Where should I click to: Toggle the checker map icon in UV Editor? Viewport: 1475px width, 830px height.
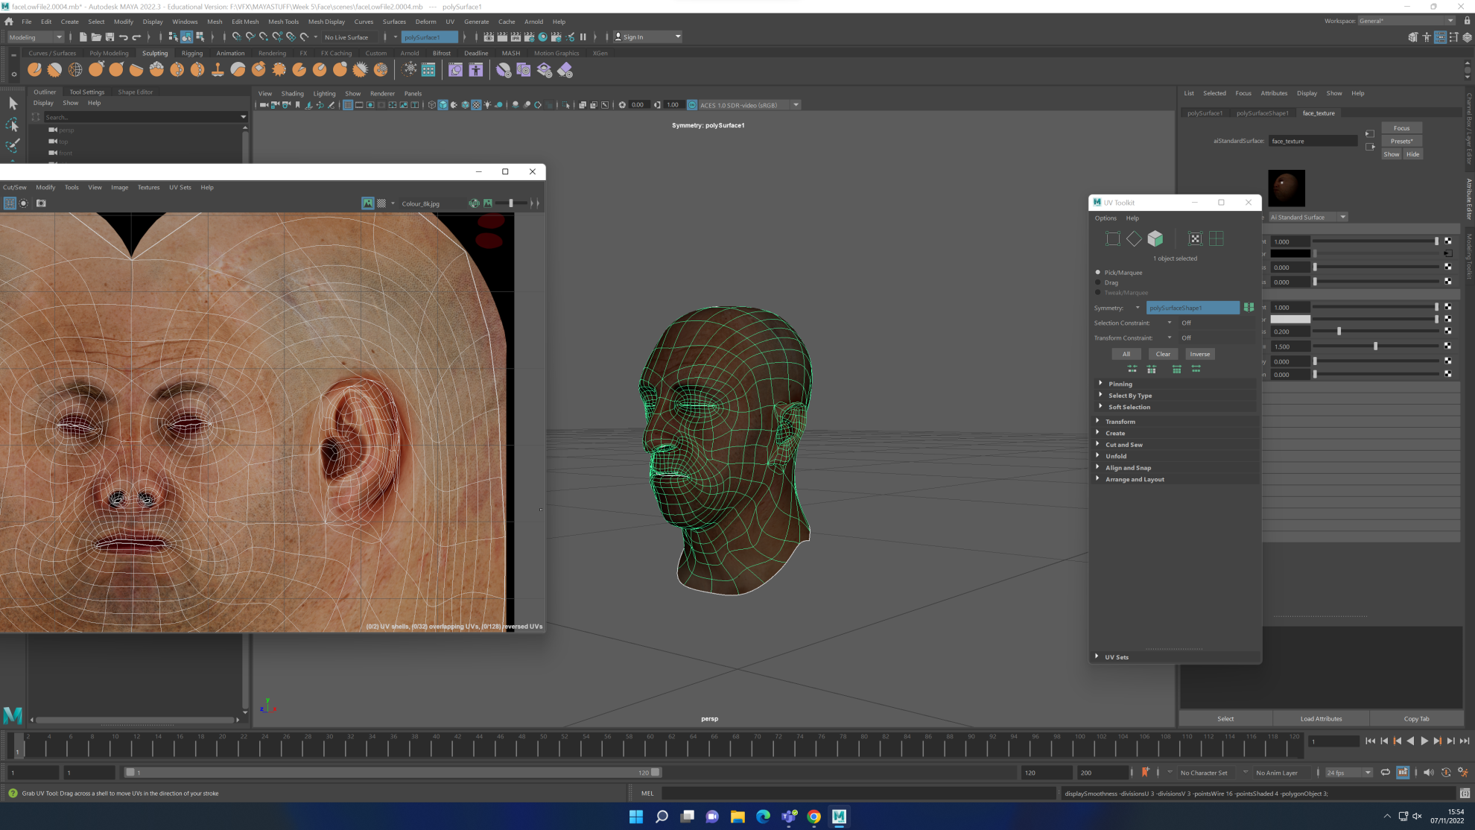[x=381, y=203]
